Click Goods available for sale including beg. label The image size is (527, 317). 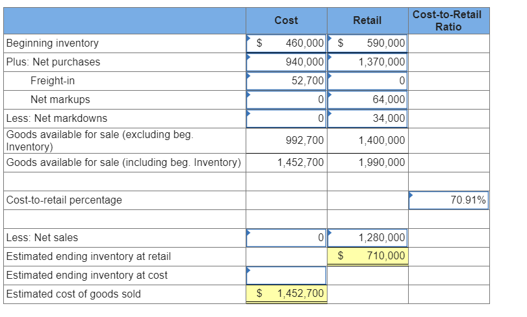tap(123, 163)
